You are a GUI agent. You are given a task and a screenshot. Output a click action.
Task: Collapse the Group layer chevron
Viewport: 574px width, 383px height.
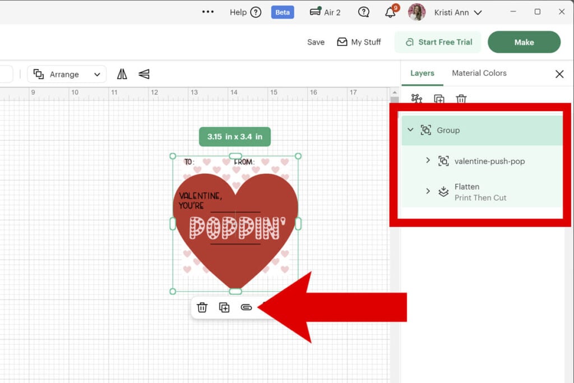[410, 130]
